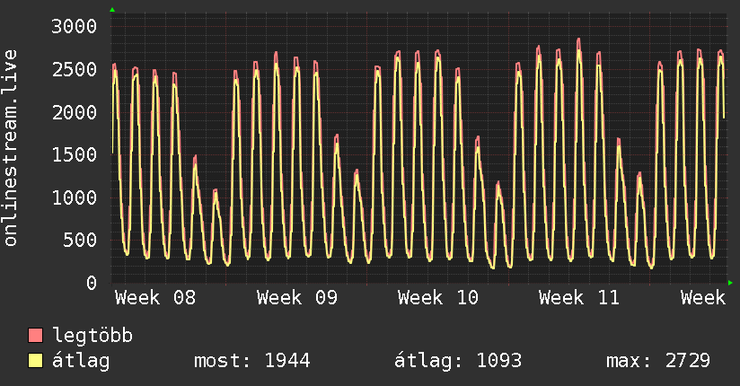Click the red legtöbb legend swatch
740x386 pixels.
[x=36, y=337]
